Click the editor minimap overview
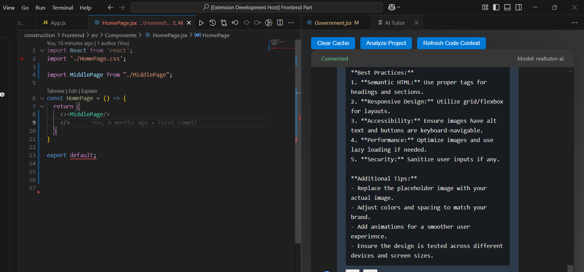584x272 pixels. click(x=281, y=44)
